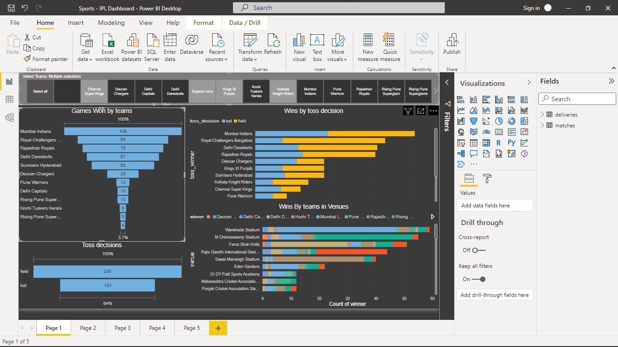Open the Modeling ribbon tab
Viewport: 618px width, 347px height.
pos(111,23)
